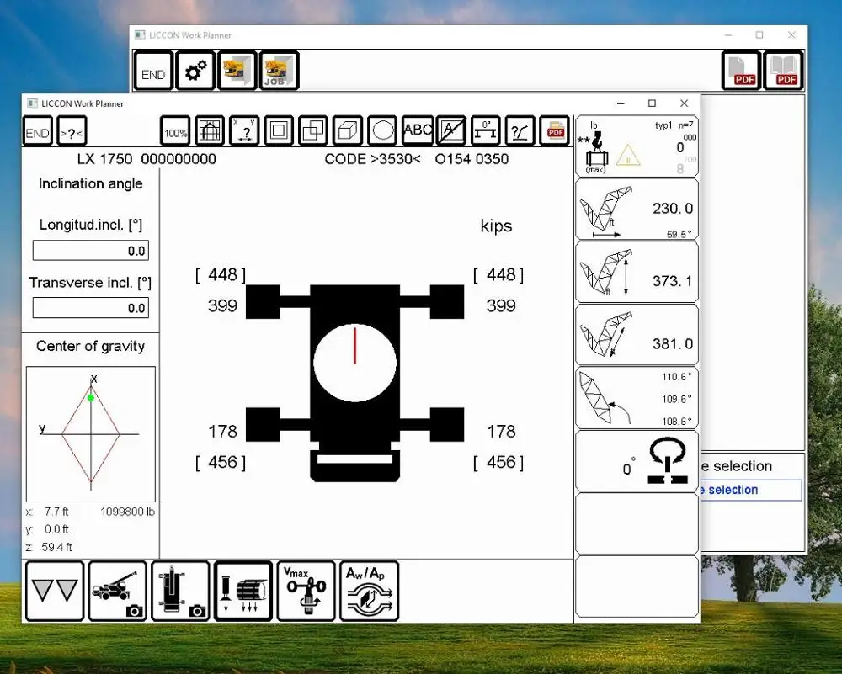Minimize the front LICCON Work Planner window
The height and width of the screenshot is (674, 842).
621,103
